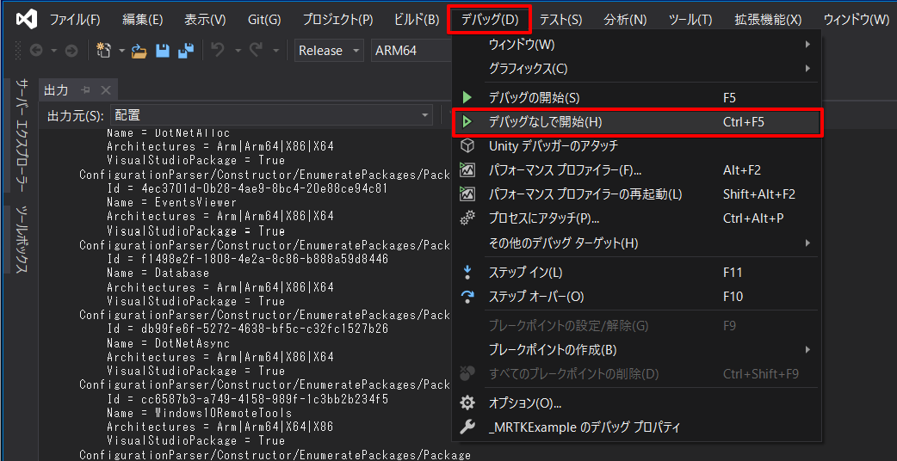Choose パフォーマンス プロファイラー(F)... item

pos(636,170)
